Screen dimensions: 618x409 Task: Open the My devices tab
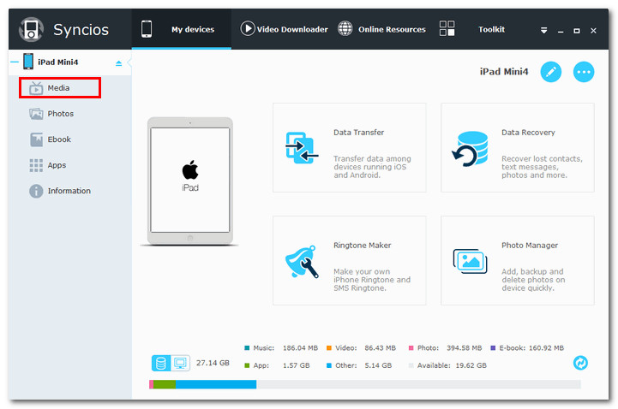pyautogui.click(x=182, y=29)
